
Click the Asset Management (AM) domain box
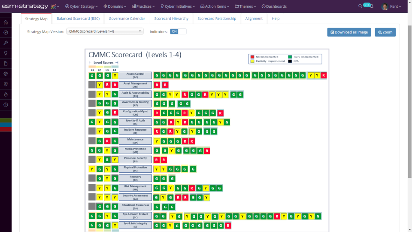pos(135,85)
